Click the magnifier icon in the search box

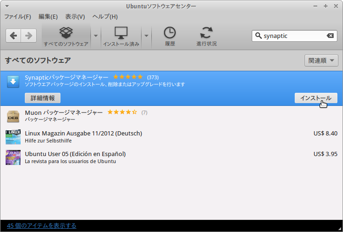(259, 36)
